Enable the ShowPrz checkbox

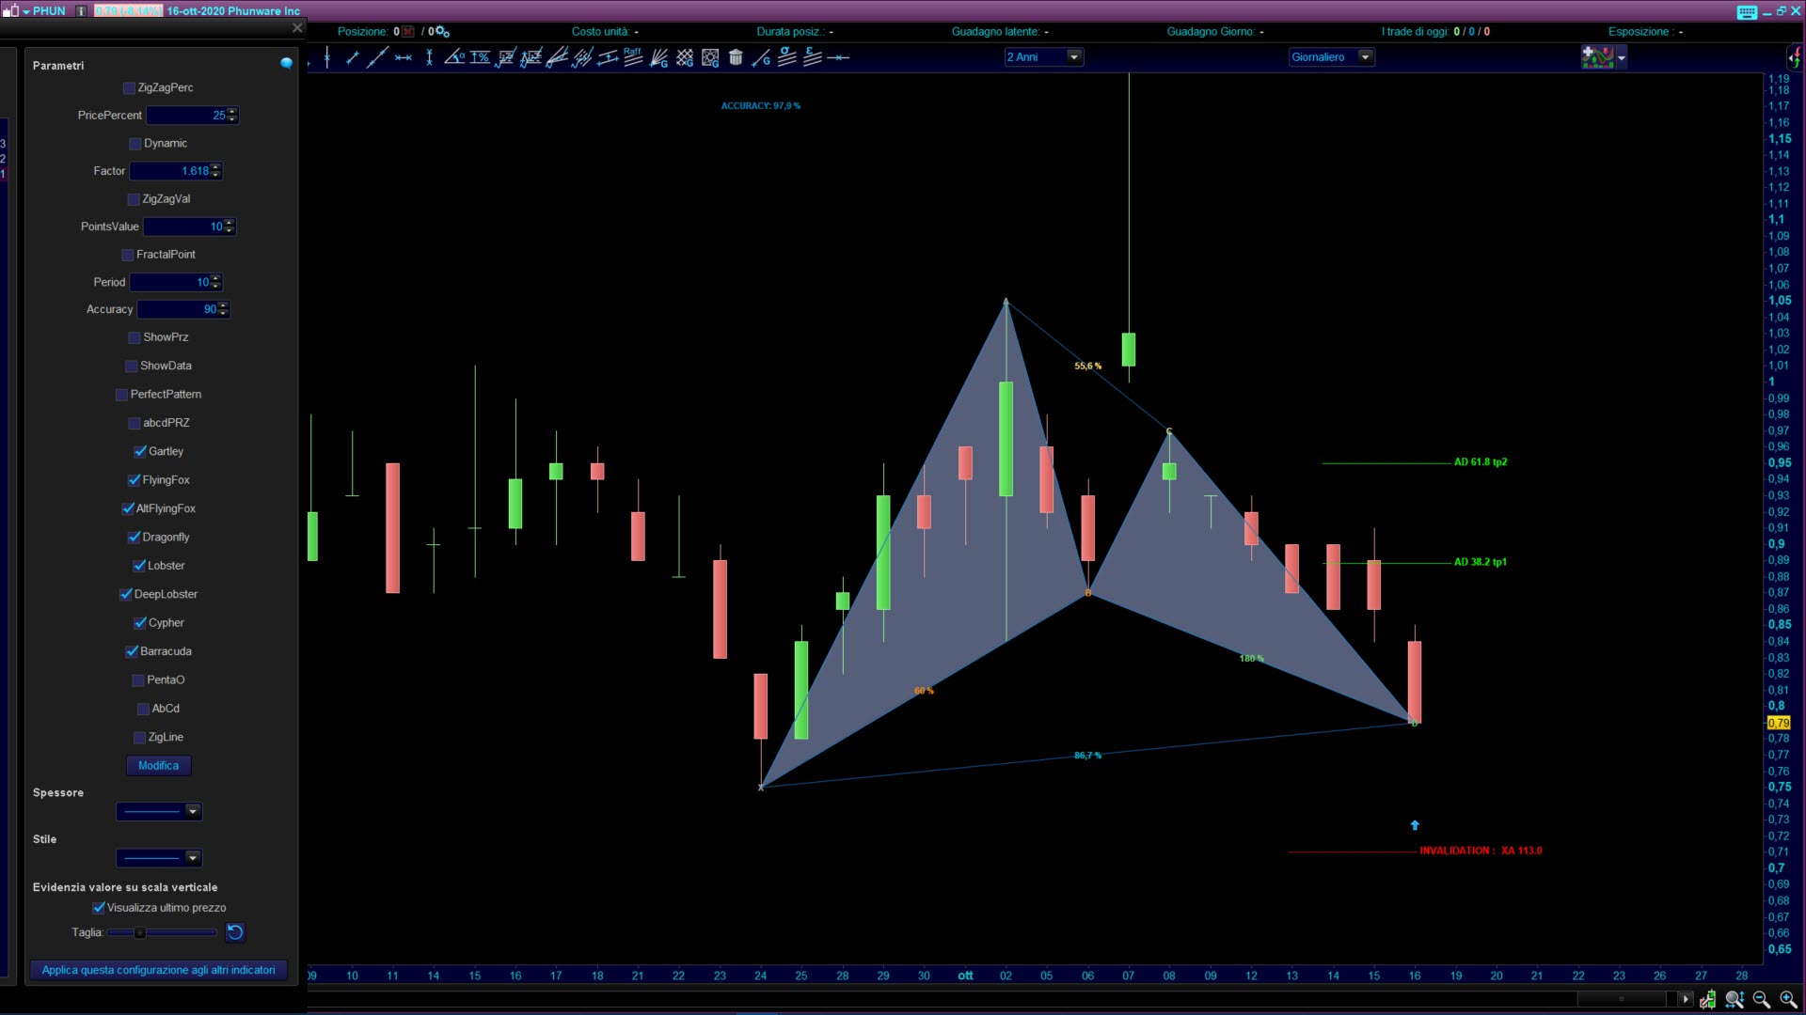[135, 337]
